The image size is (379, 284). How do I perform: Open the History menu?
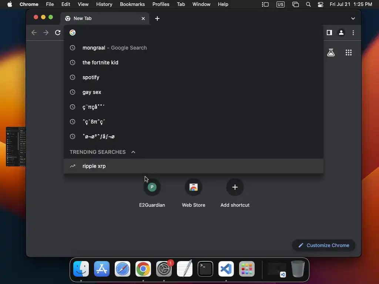coord(104,4)
